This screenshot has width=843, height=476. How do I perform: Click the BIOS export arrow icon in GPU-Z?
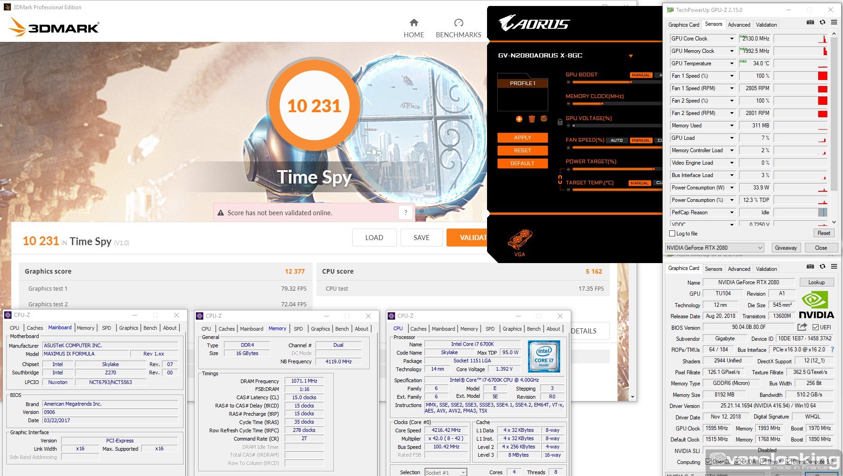pyautogui.click(x=802, y=327)
